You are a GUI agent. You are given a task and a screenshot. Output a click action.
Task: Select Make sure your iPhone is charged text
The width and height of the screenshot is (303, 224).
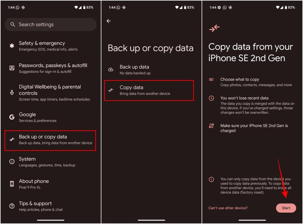254,128
